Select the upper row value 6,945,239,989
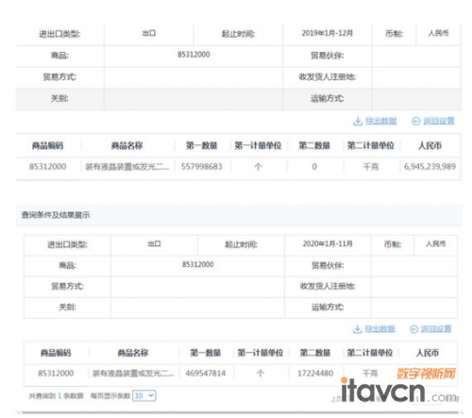472x418 pixels. pos(430,166)
